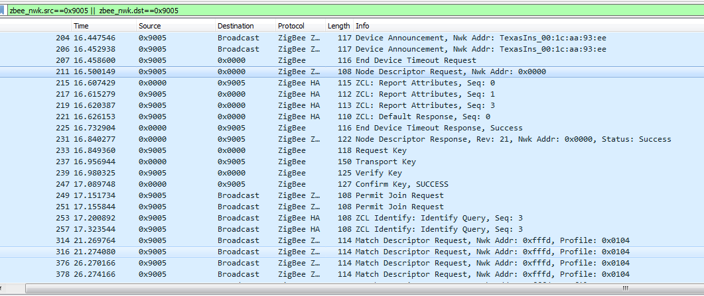The image size is (704, 296).
Task: Click time value 16.956944
Action: (94, 162)
